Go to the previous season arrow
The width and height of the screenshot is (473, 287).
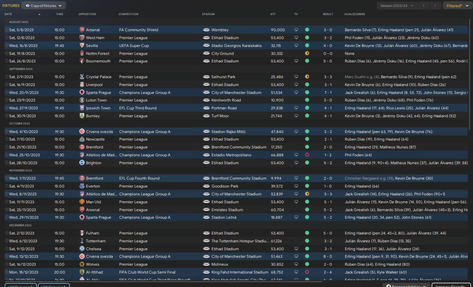[423, 6]
